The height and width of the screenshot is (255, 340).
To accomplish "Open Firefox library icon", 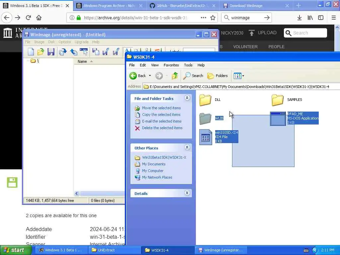I will pos(310,18).
